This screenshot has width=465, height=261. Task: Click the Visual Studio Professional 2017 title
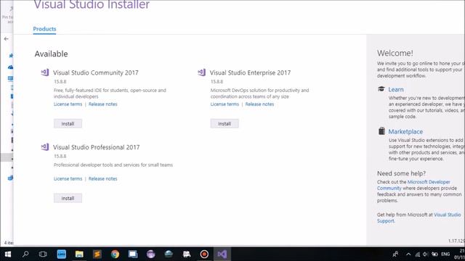tap(97, 147)
